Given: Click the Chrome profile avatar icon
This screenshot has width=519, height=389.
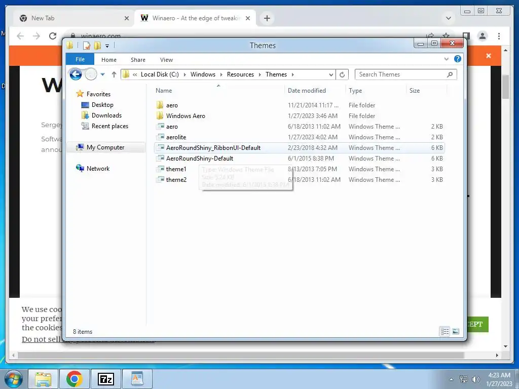Looking at the screenshot, I should coord(483,36).
